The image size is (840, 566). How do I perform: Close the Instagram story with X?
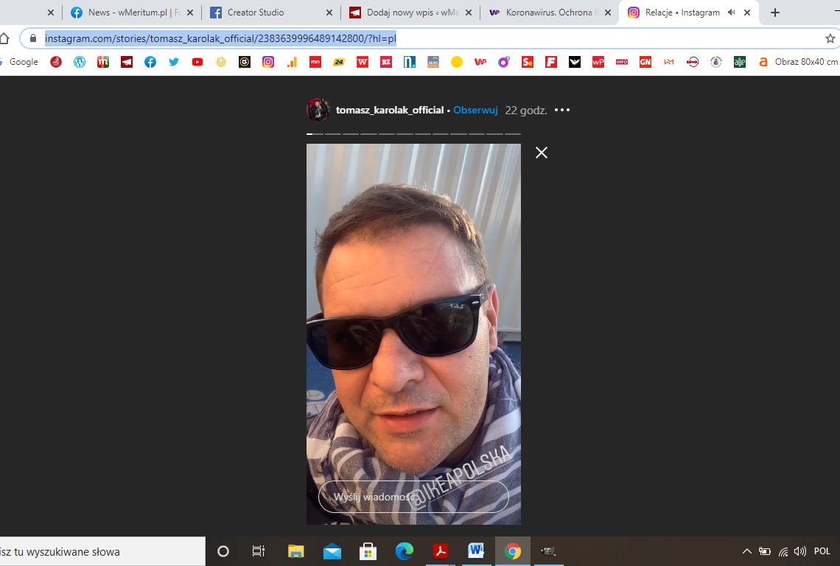pyautogui.click(x=542, y=153)
